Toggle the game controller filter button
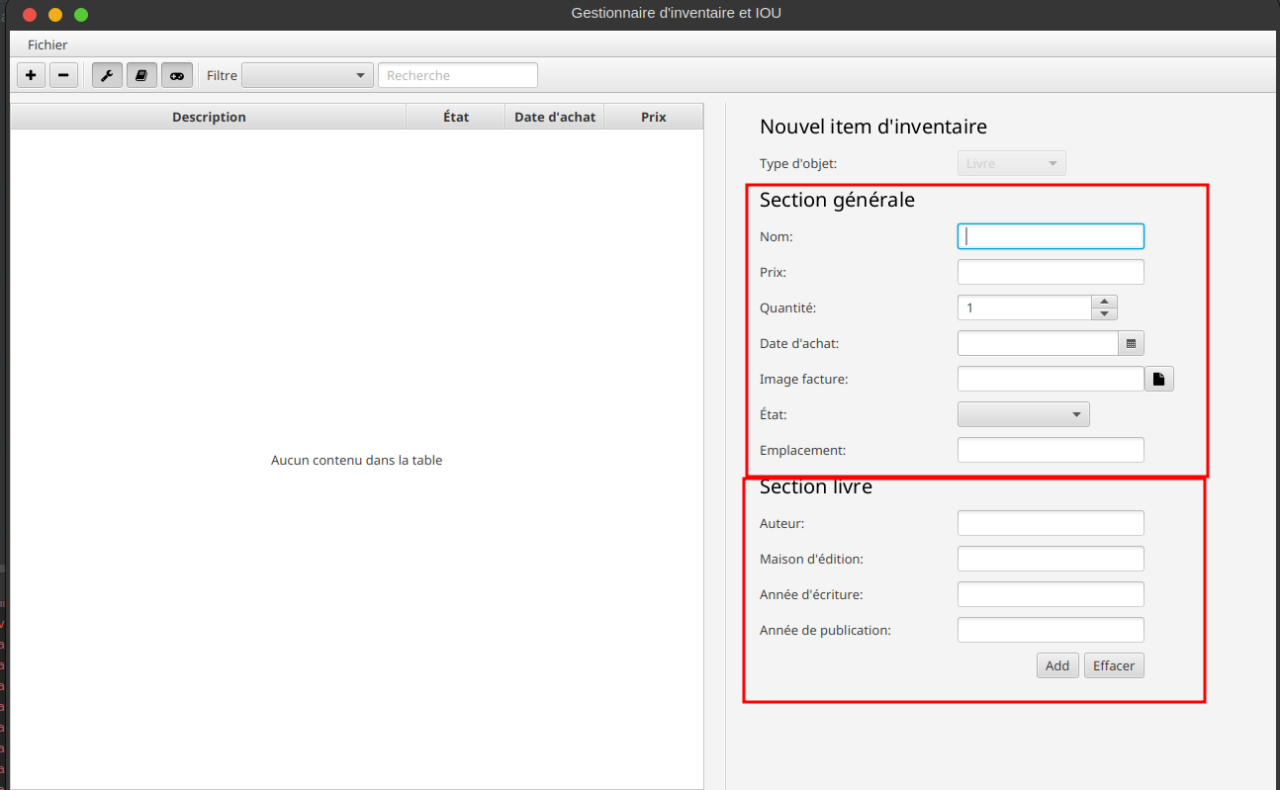This screenshot has height=790, width=1280. point(176,75)
